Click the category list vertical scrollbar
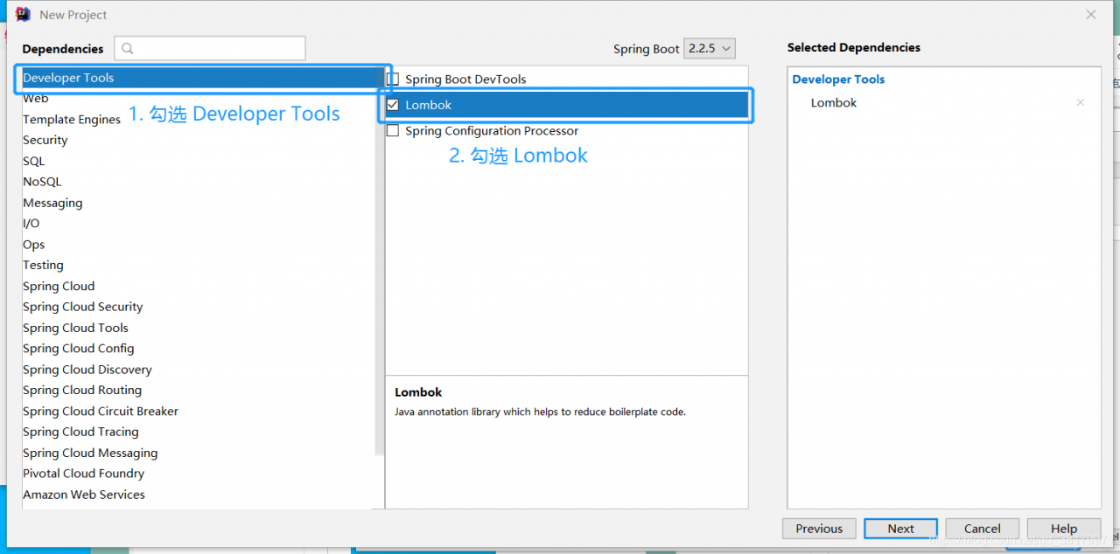 380,262
